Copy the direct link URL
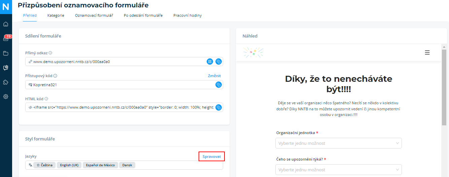 point(218,62)
